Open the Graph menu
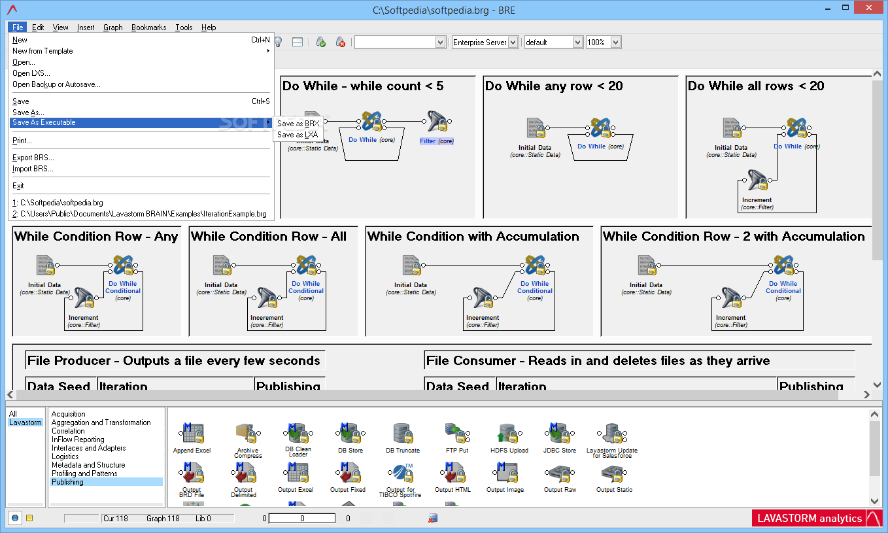The image size is (888, 533). coord(112,27)
